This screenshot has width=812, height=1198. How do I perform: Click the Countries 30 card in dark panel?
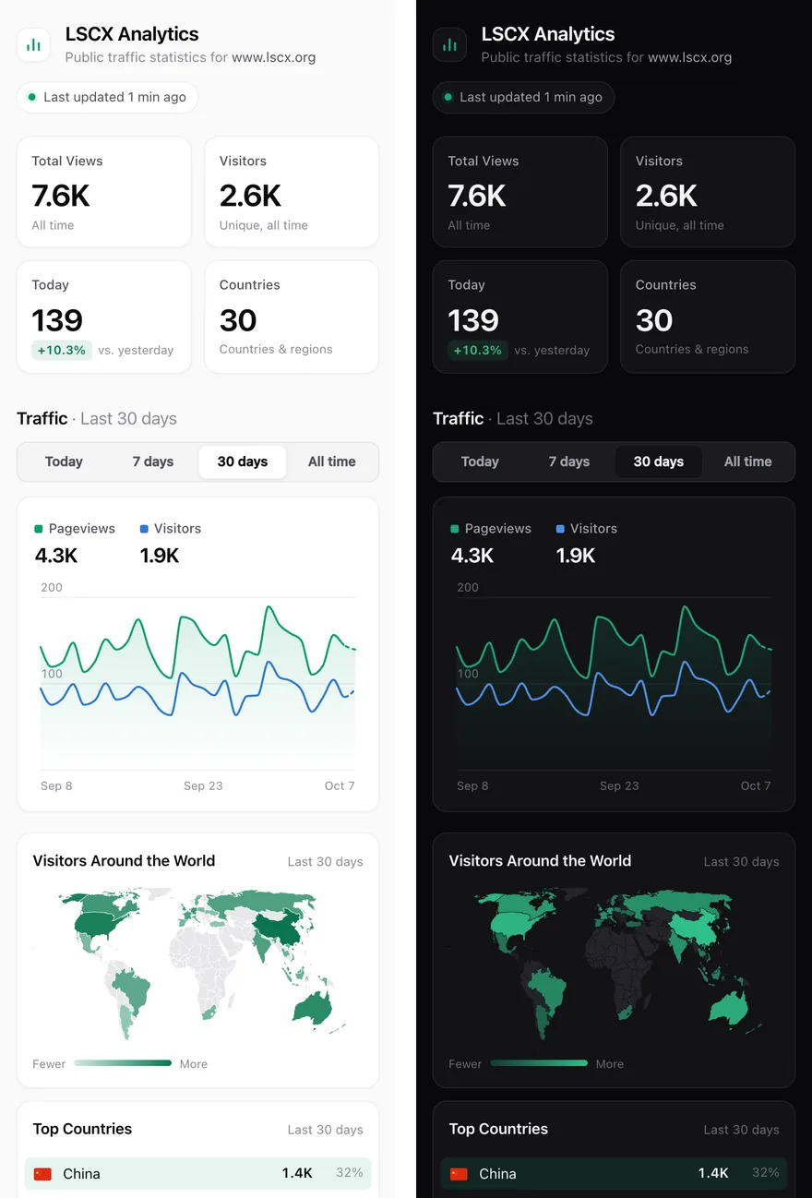708,317
